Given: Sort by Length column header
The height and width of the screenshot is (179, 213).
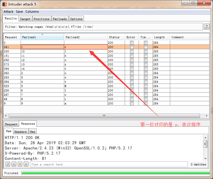Looking at the screenshot, I should click(x=161, y=37).
